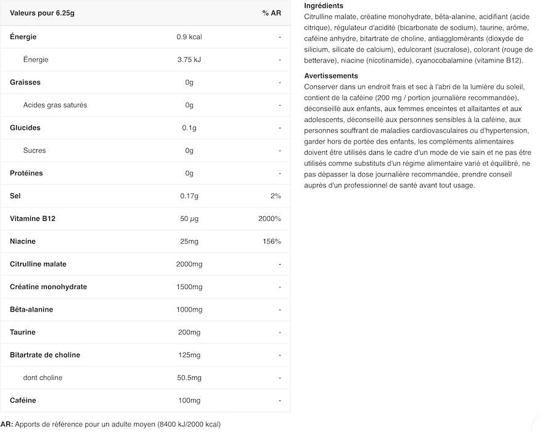Image resolution: width=540 pixels, height=432 pixels.
Task: Click the 'Valeurs pour 6.25g' table header
Action: [x=38, y=14]
